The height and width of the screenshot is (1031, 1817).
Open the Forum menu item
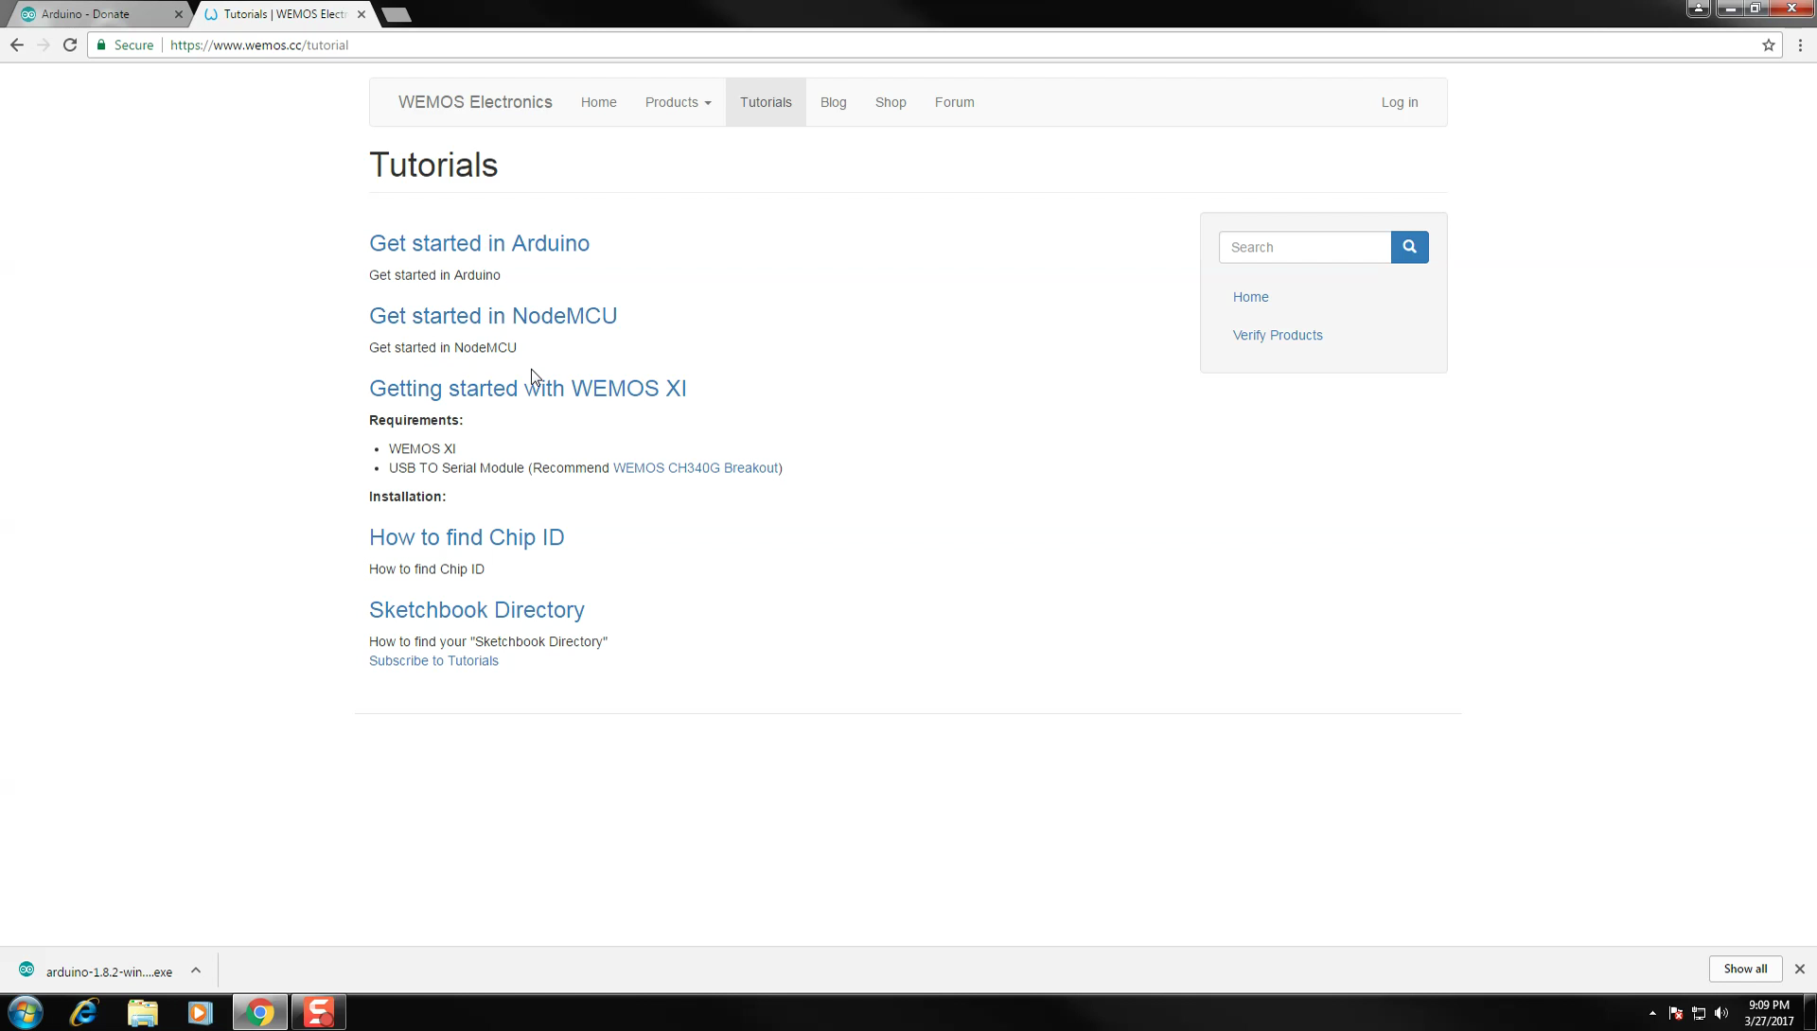(x=954, y=102)
